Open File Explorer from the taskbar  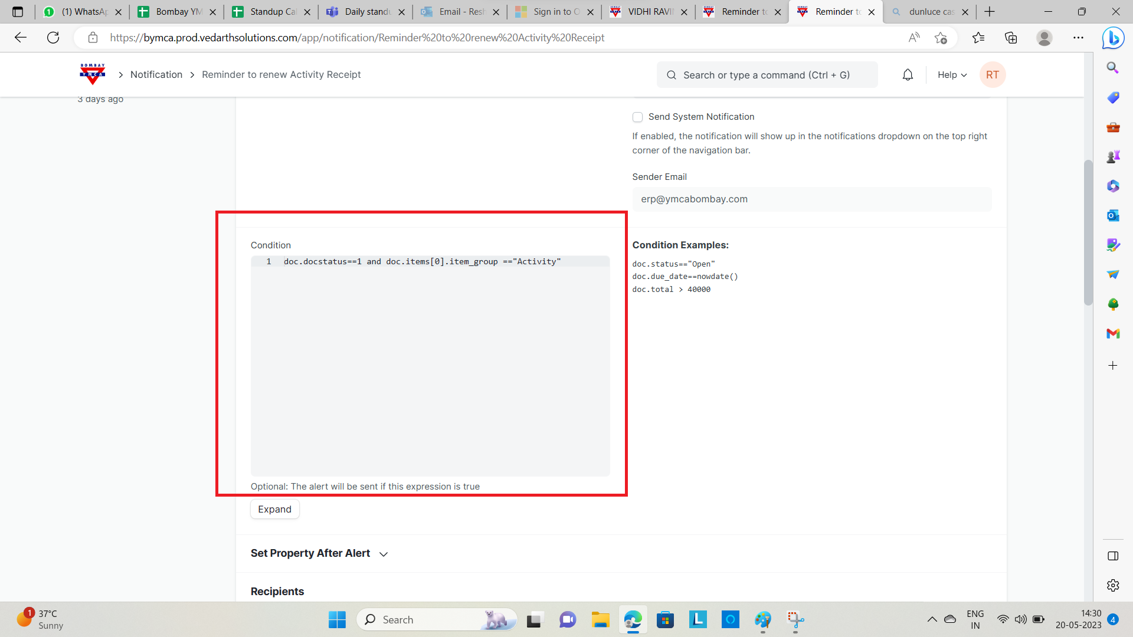(600, 620)
